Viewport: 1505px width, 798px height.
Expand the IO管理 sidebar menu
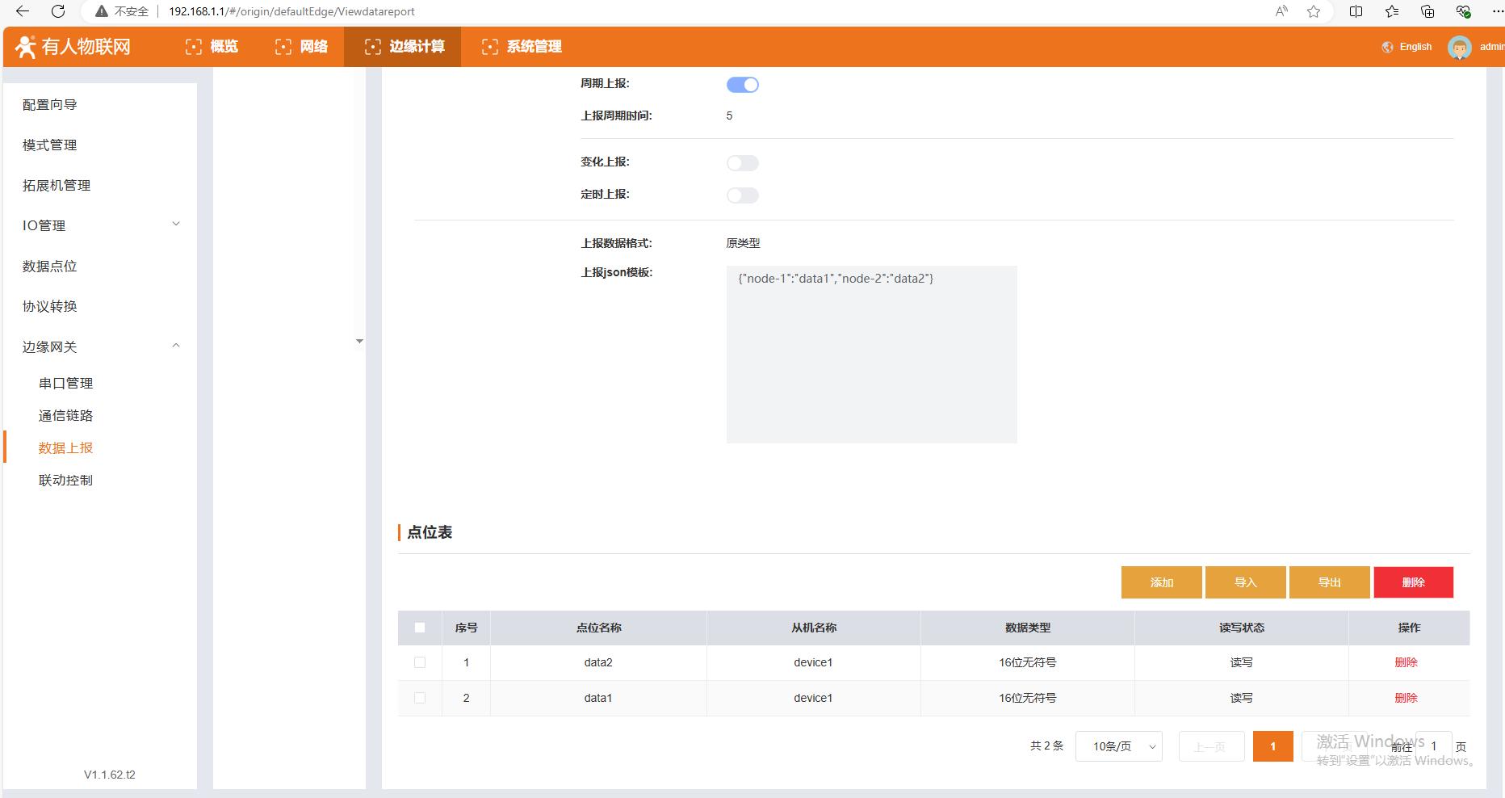click(x=101, y=225)
